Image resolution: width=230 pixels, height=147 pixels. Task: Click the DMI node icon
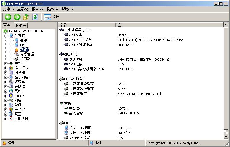(16, 45)
